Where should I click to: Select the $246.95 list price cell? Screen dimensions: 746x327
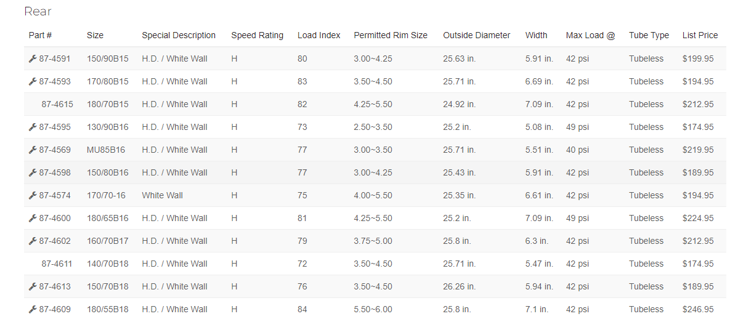pos(698,310)
